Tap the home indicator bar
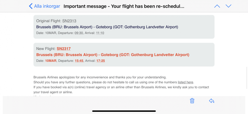 click(x=124, y=111)
